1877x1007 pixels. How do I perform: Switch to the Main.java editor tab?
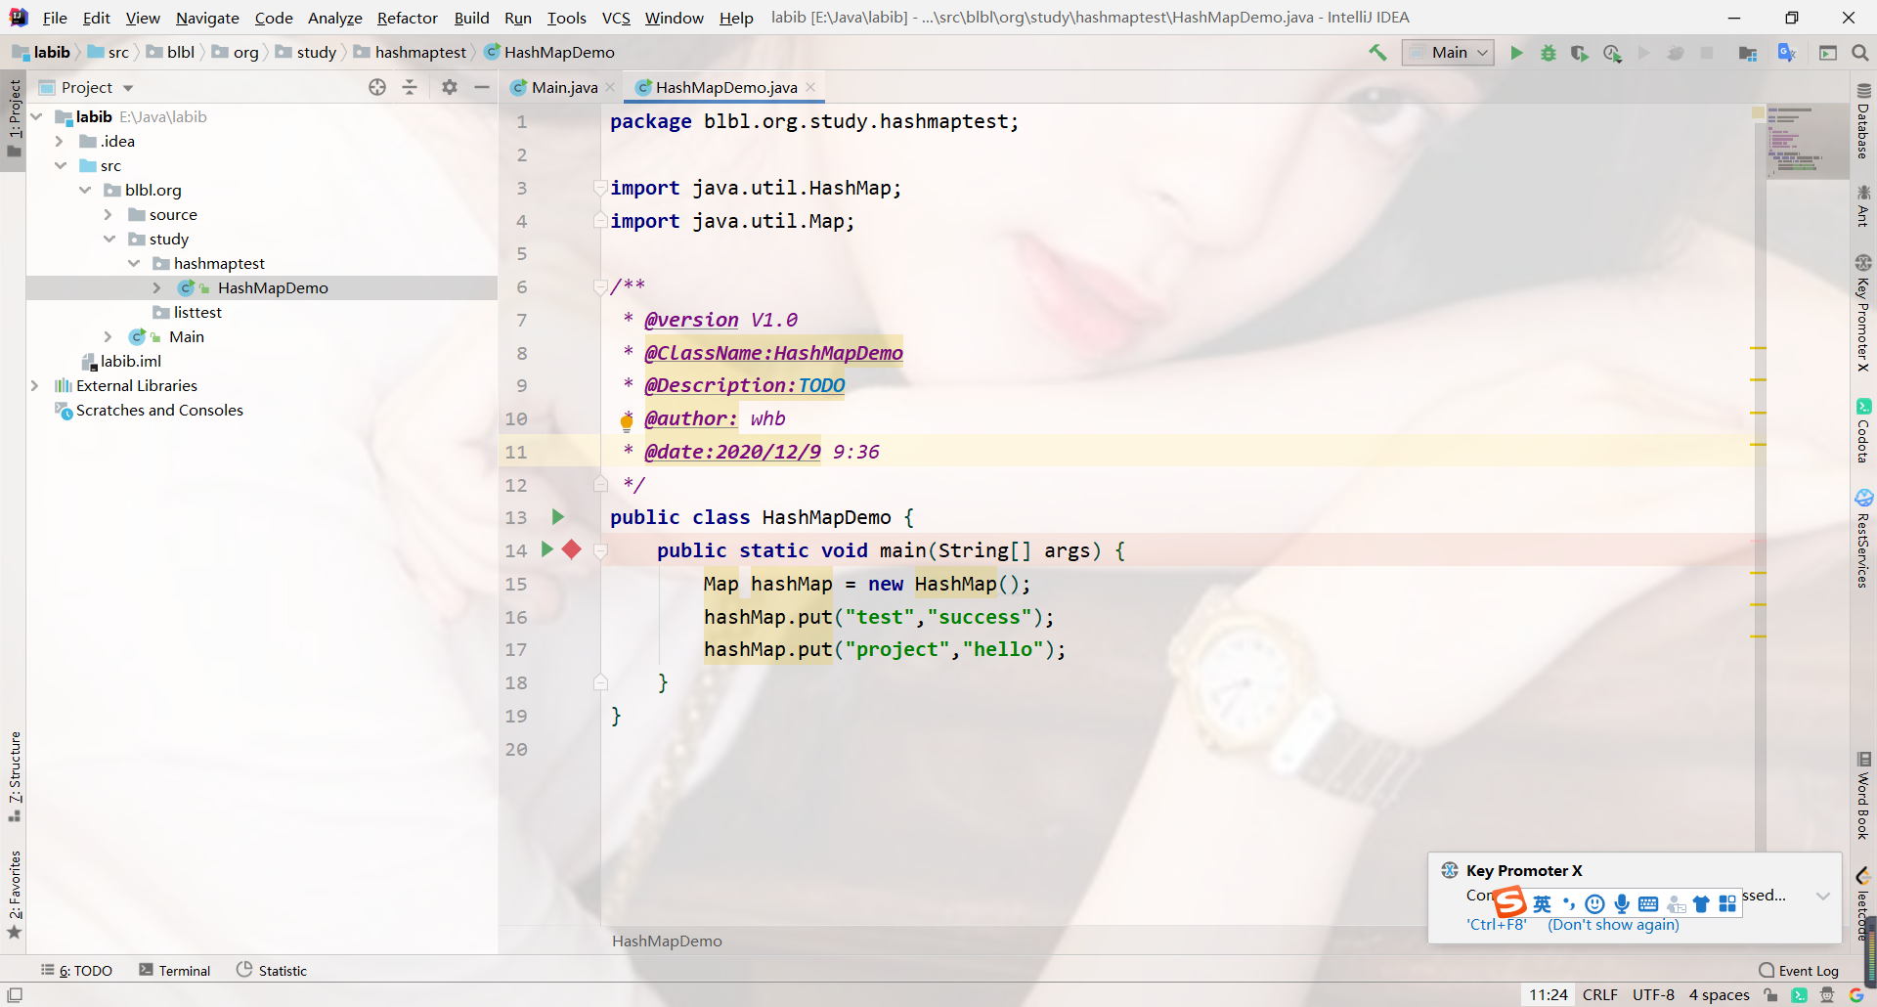coord(563,87)
